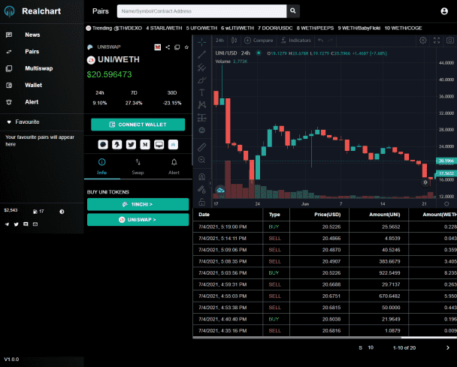Select the pitchfork drawing tool
The height and width of the screenshot is (367, 457).
coord(201,68)
